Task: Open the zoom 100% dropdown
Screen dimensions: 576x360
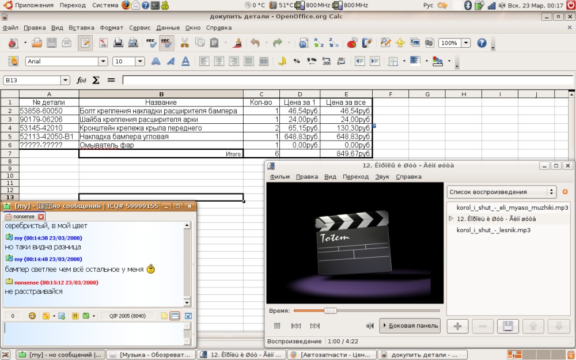Action: [x=466, y=43]
